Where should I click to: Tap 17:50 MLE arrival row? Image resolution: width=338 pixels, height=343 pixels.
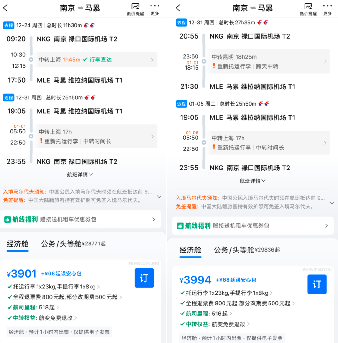65,81
